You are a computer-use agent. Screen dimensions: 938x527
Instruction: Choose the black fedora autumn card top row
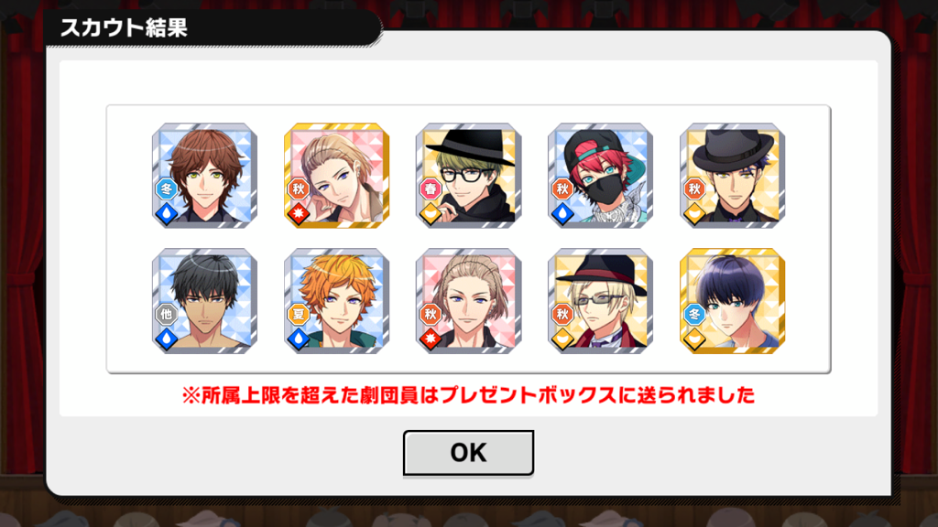[x=732, y=176]
